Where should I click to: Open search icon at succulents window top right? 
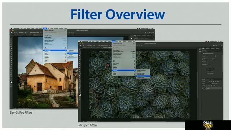(216, 45)
